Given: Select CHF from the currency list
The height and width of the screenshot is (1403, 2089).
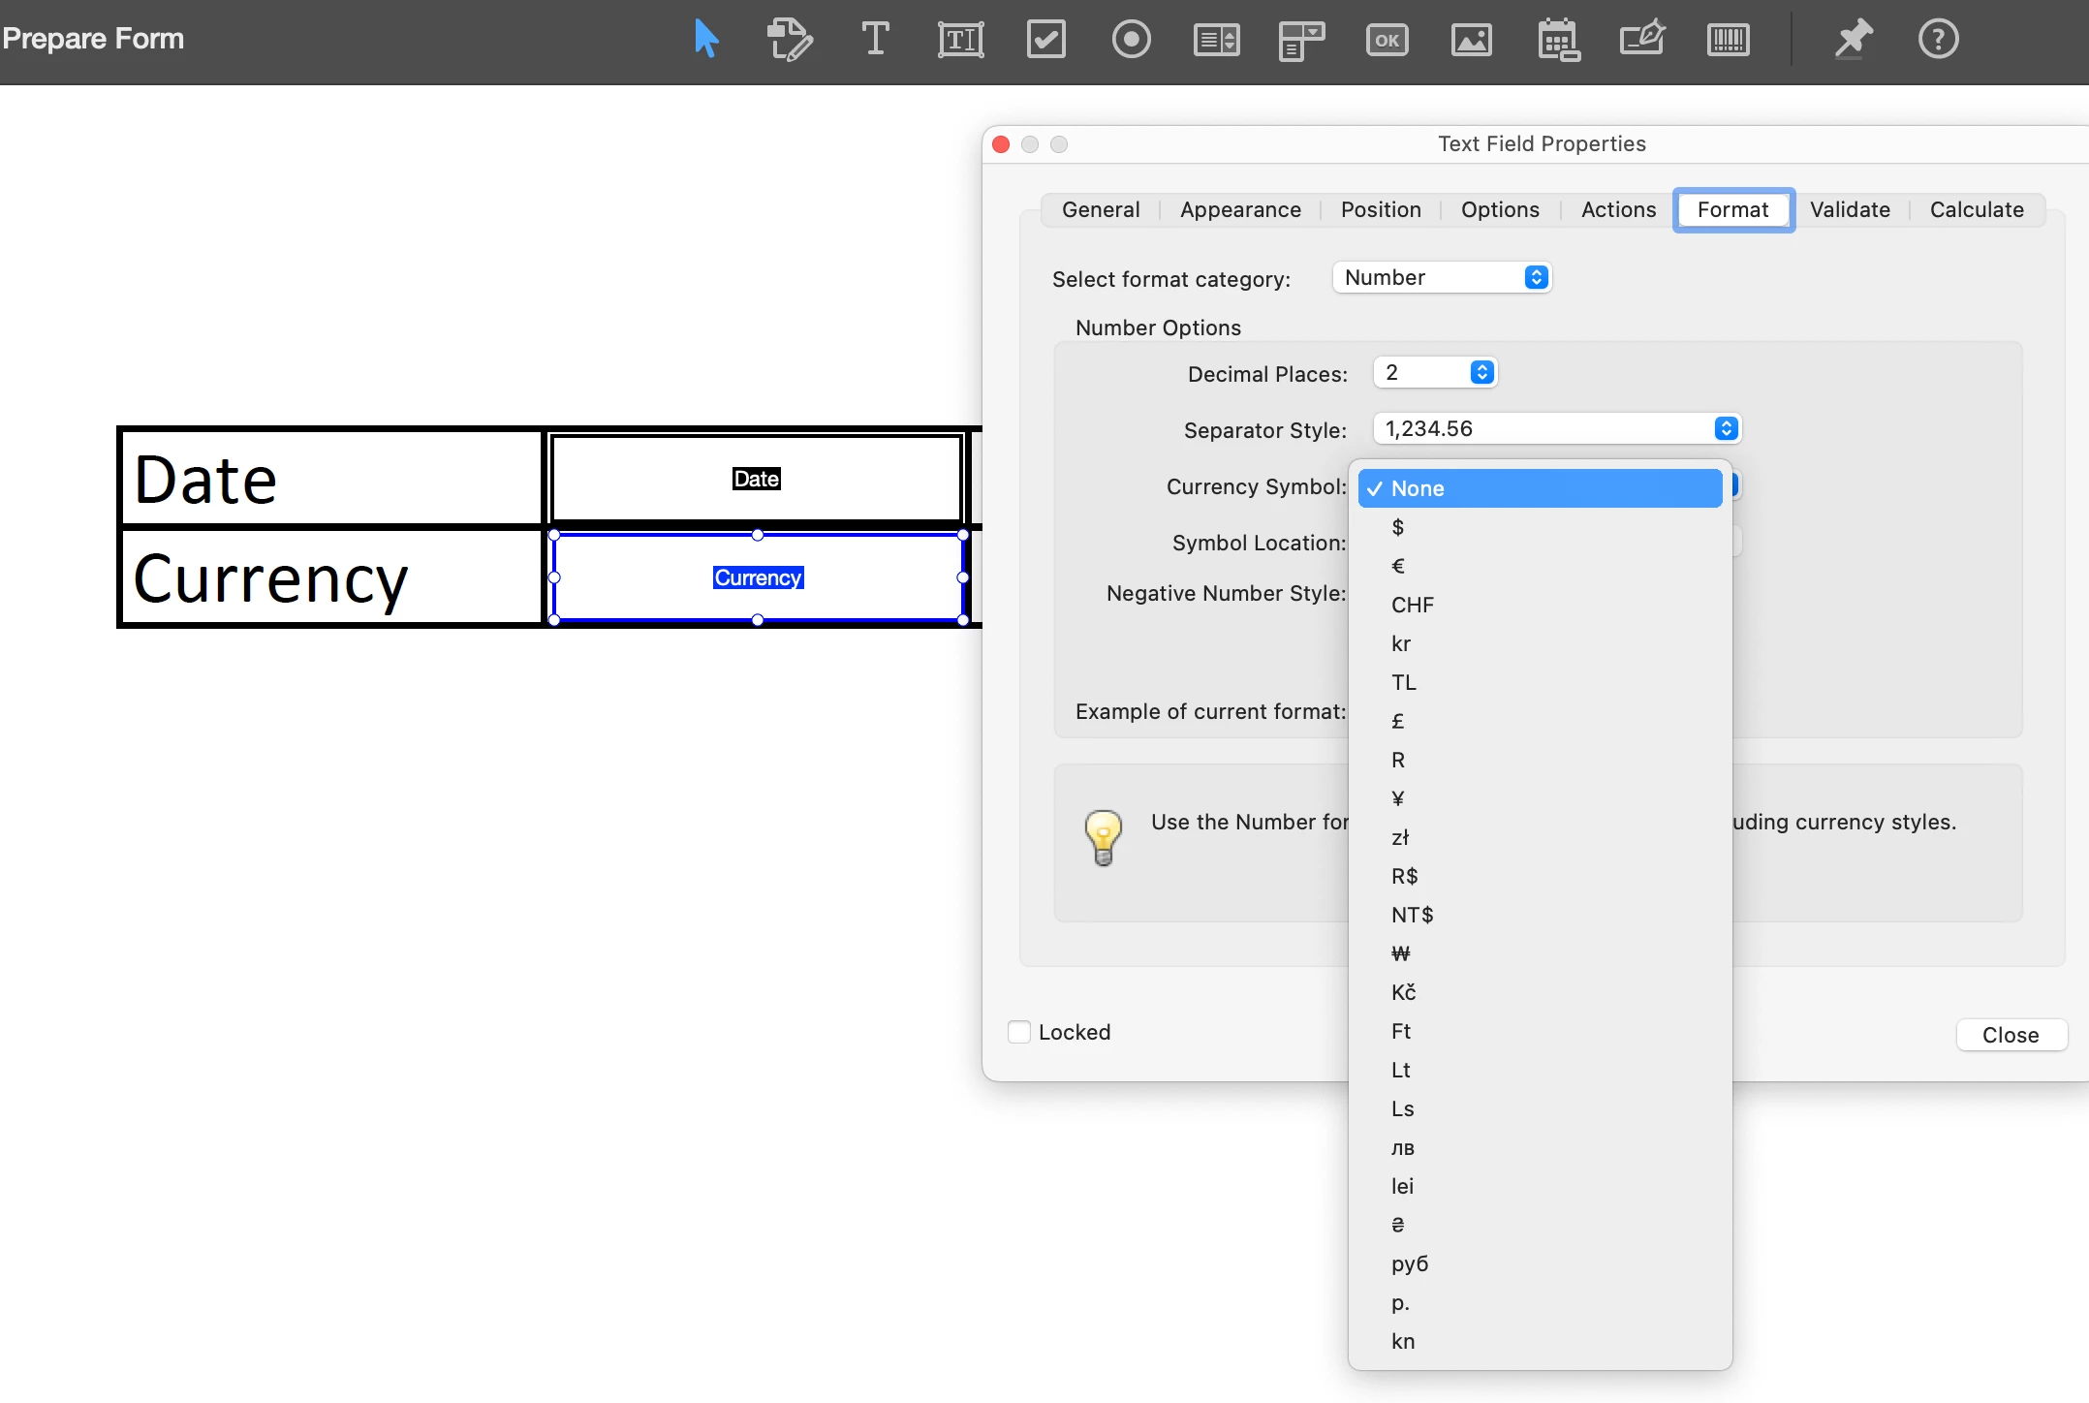Looking at the screenshot, I should point(1412,605).
